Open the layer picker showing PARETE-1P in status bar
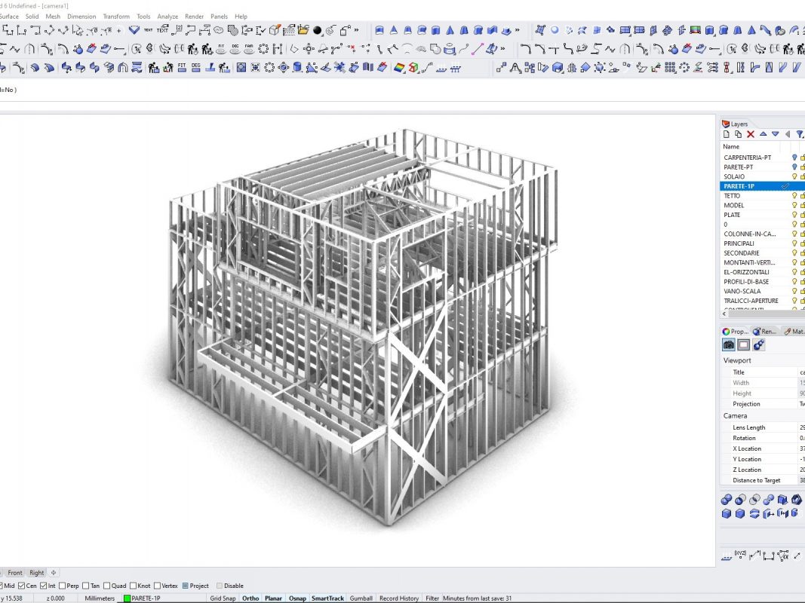 click(146, 598)
